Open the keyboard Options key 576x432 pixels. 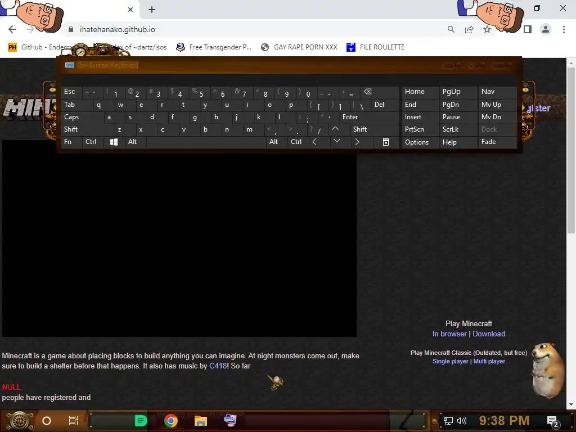420,142
